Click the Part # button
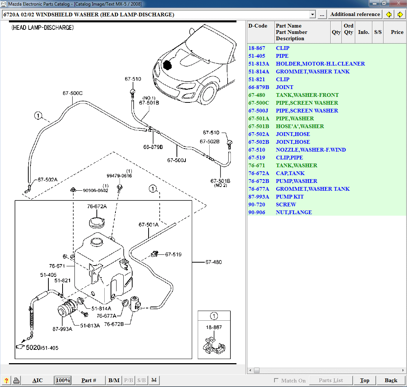This screenshot has width=407, height=387. coord(89,381)
